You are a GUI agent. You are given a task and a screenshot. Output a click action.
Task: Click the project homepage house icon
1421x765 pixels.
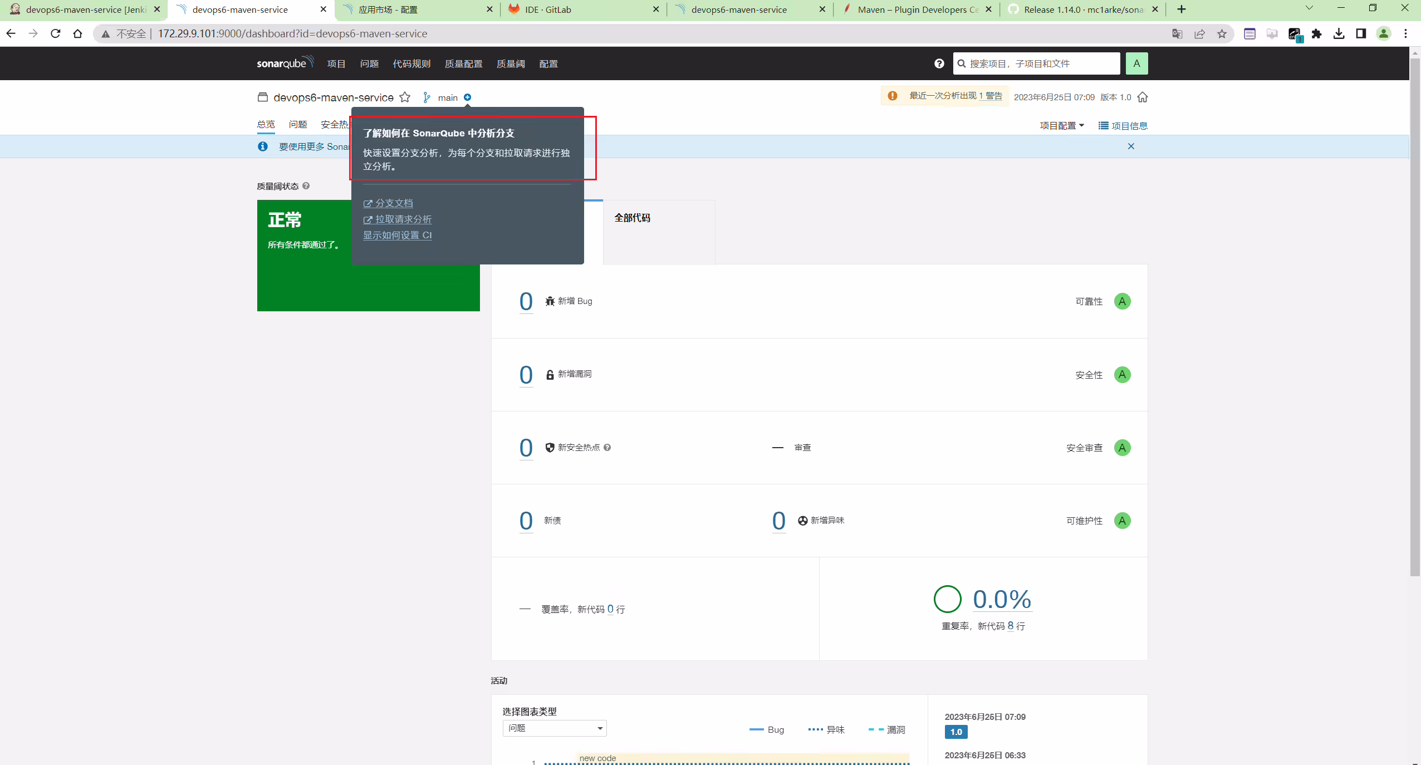point(1143,97)
